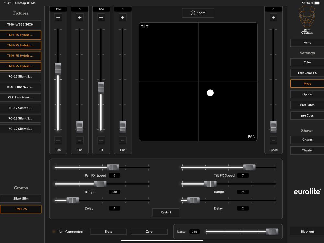Increase Pan value with its plus icon
This screenshot has height=243, width=324.
(x=58, y=17)
